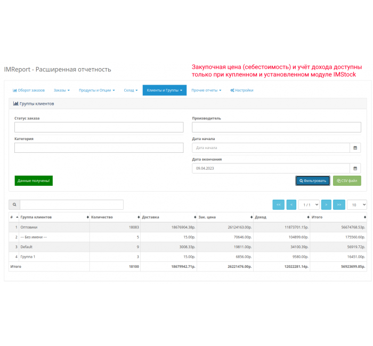The width and height of the screenshot is (373, 346).
Task: Open the Оборот заказов tab
Action: (29, 90)
